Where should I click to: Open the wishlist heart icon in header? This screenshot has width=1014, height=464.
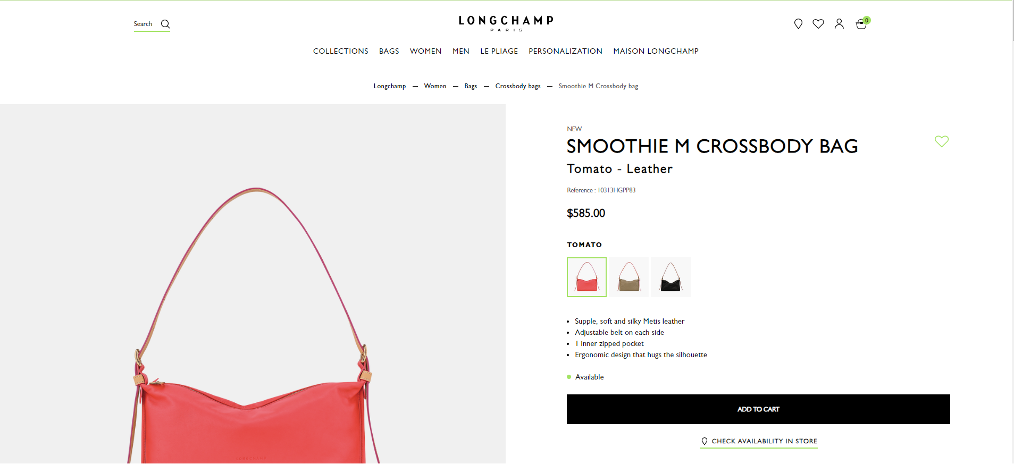(x=818, y=24)
